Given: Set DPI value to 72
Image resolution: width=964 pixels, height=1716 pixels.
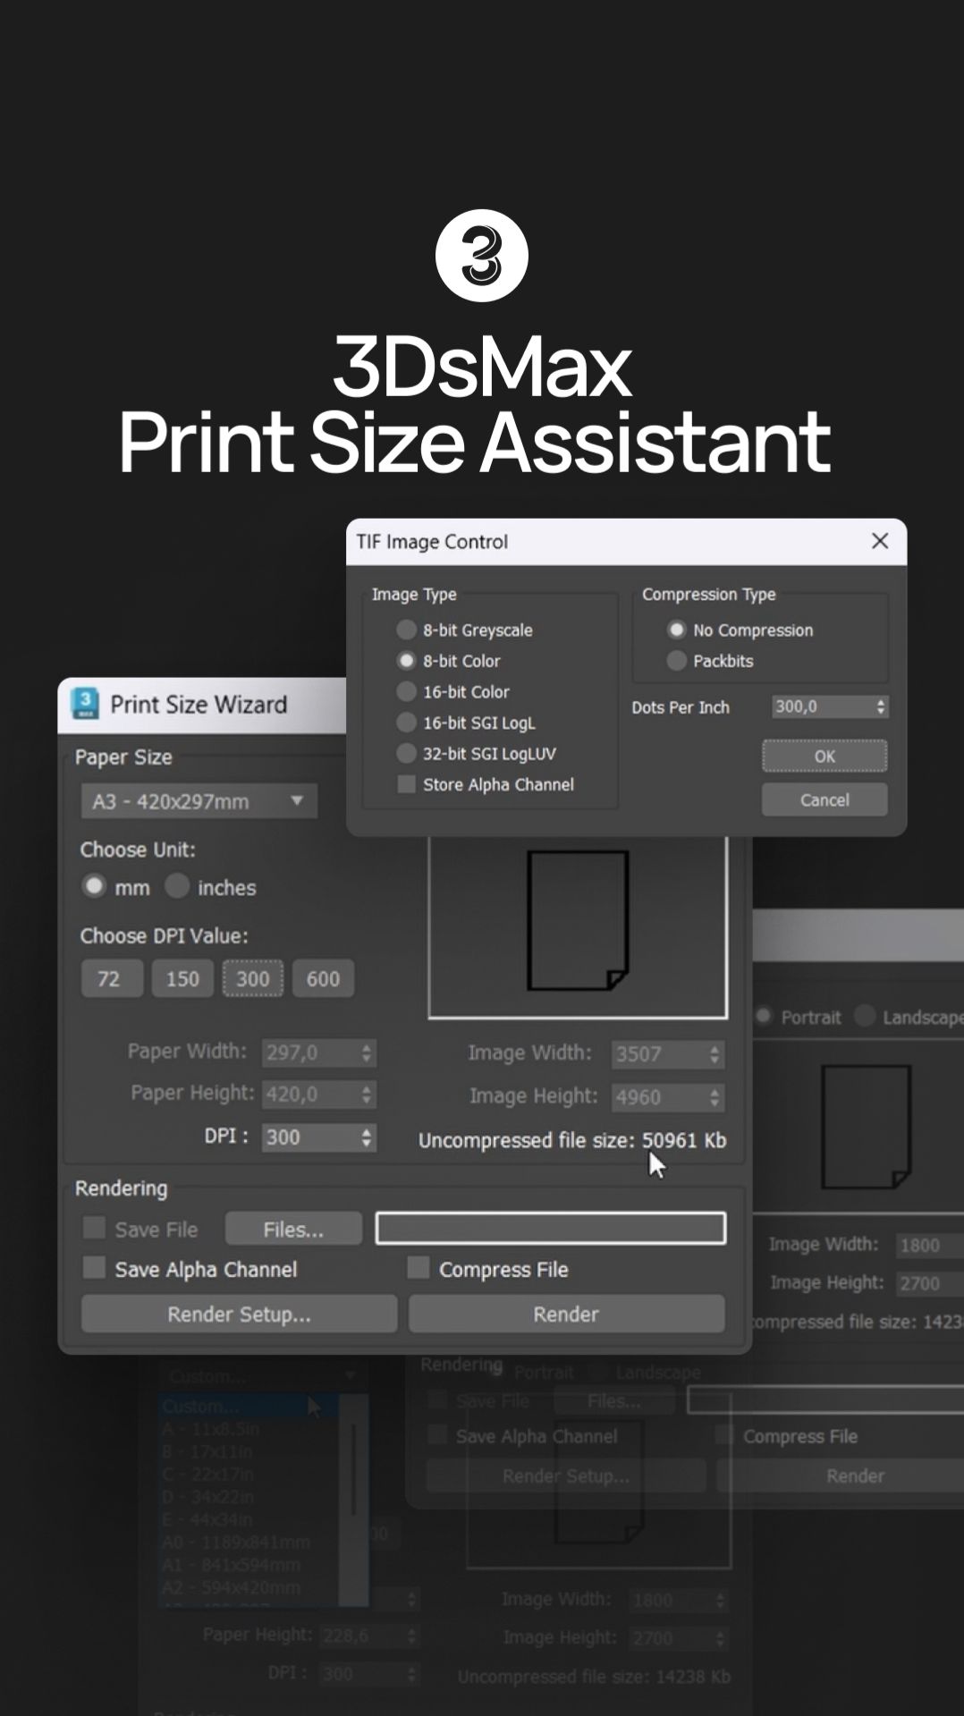Looking at the screenshot, I should 112,979.
